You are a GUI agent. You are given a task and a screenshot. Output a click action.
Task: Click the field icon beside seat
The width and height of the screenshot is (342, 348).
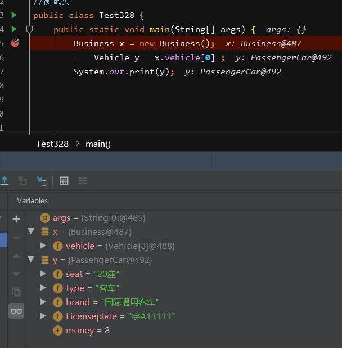click(x=58, y=274)
